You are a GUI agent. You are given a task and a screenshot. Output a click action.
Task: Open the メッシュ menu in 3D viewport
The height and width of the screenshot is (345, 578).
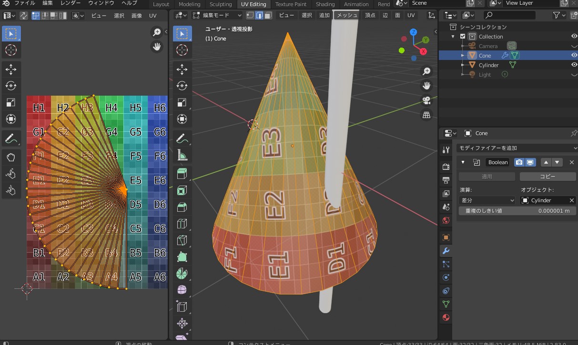pyautogui.click(x=347, y=15)
